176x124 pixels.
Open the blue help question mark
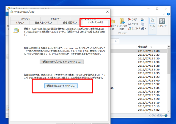(168, 14)
